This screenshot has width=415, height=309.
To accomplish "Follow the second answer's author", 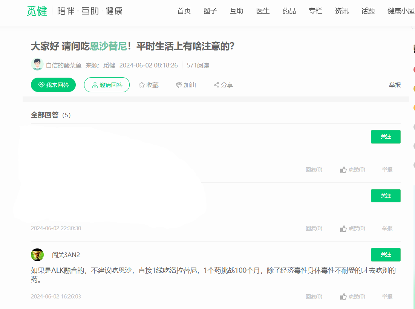I will (x=386, y=196).
